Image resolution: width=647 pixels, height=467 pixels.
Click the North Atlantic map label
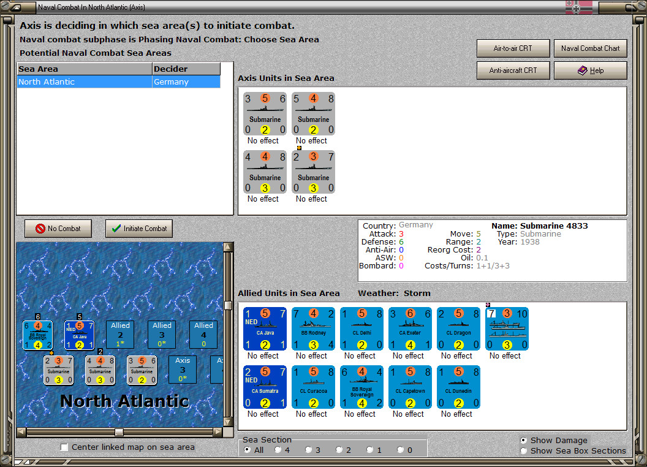coord(124,401)
